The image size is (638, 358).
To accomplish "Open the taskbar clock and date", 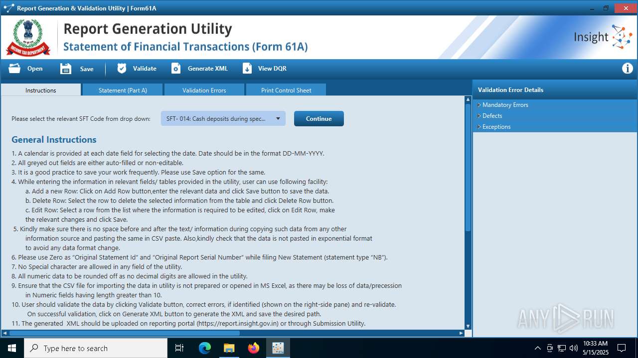I will pos(595,348).
